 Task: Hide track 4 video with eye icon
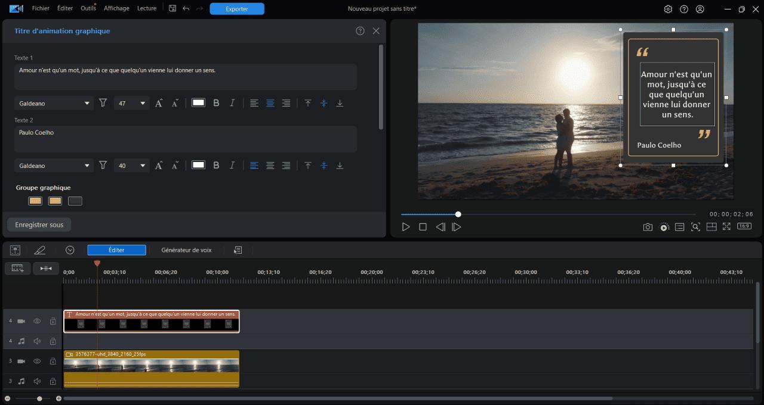pos(37,321)
